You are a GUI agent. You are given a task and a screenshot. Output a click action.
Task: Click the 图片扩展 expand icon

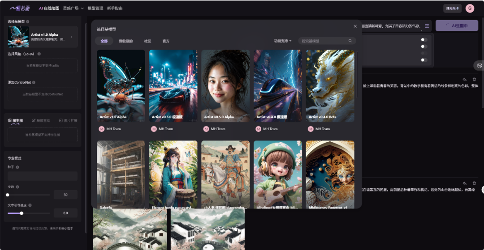click(x=61, y=121)
